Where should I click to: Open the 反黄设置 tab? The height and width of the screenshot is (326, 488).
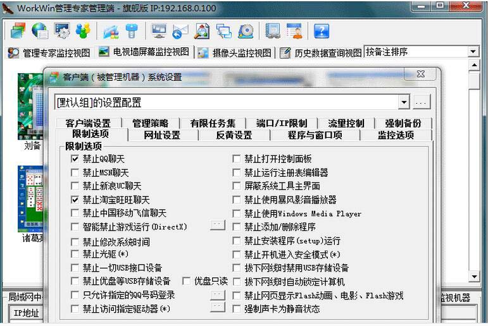234,135
